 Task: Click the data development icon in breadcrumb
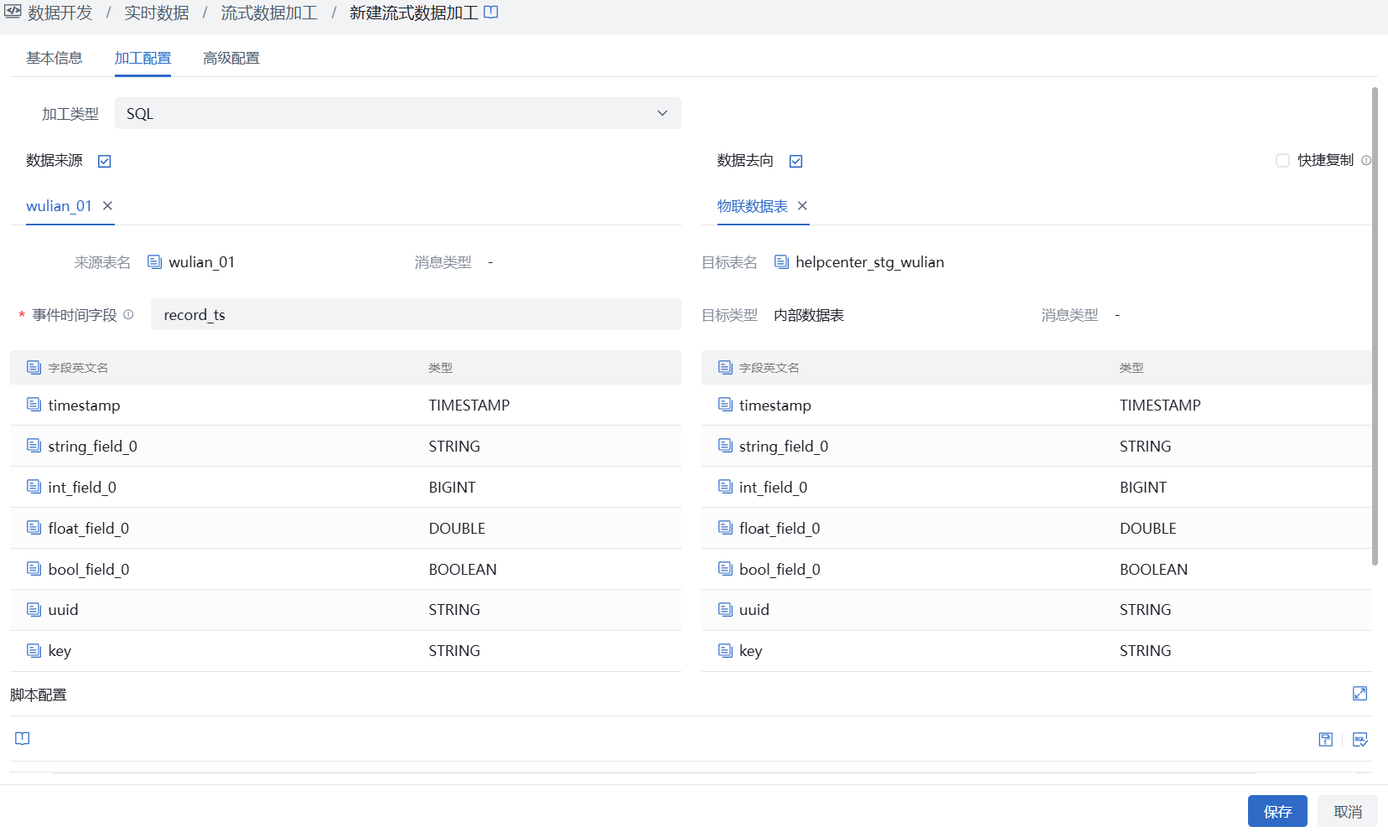[x=13, y=12]
